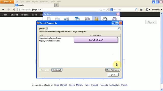Click the page scrollbar down arrow

click(x=162, y=89)
